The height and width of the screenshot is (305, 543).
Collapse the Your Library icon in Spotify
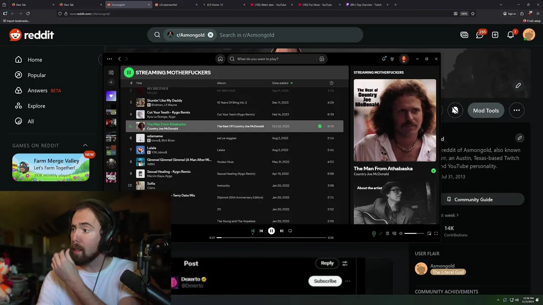pyautogui.click(x=111, y=72)
